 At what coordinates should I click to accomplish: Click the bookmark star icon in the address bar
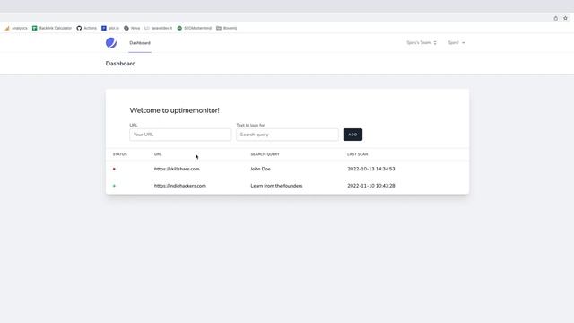(x=565, y=18)
